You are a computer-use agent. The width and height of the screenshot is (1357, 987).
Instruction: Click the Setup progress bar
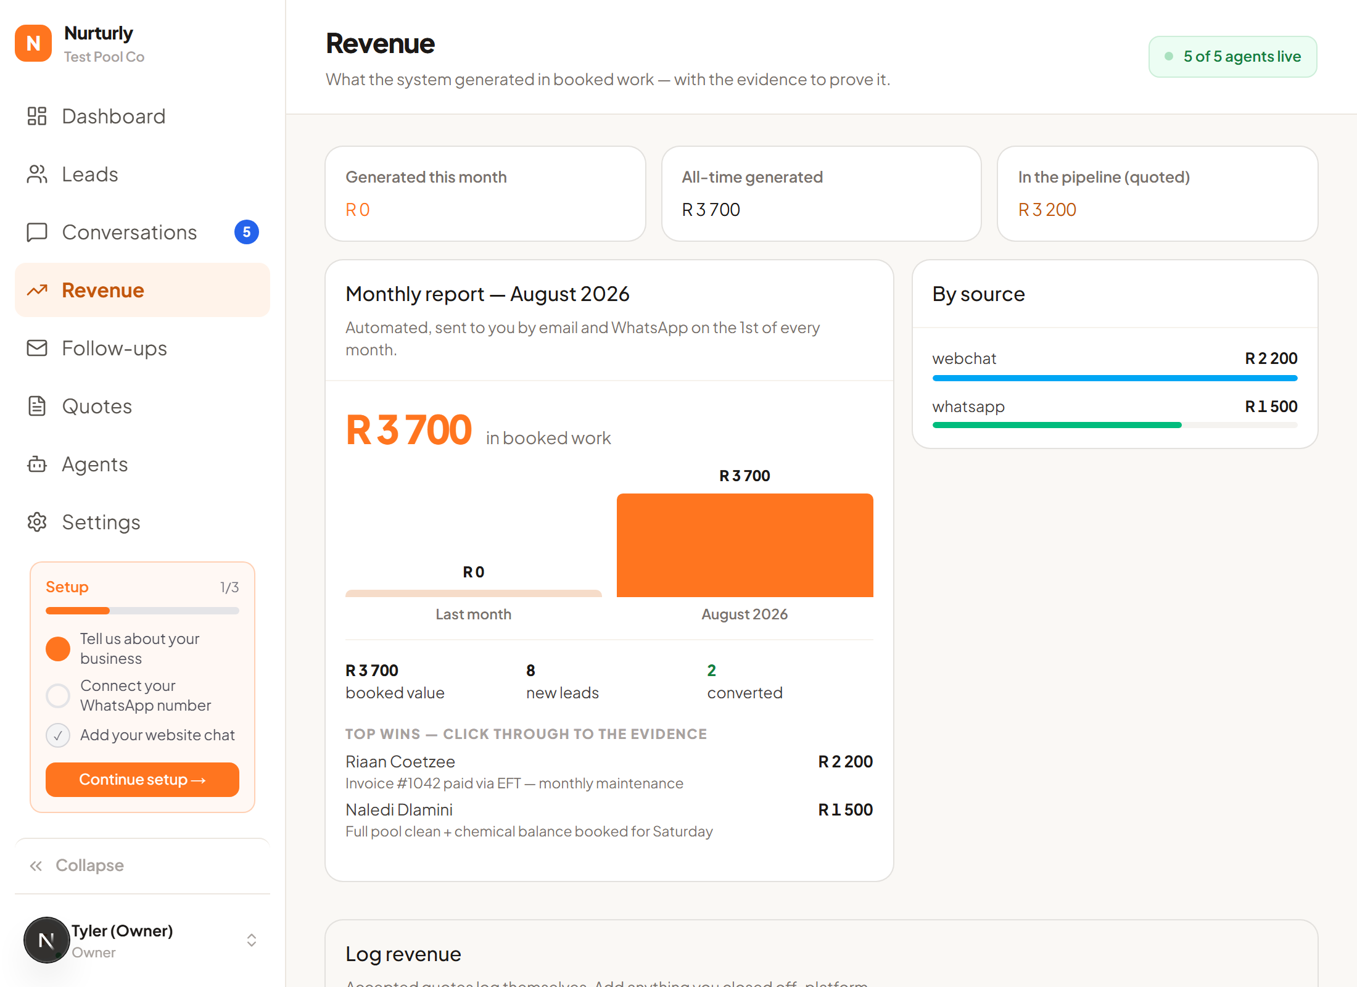pos(142,611)
